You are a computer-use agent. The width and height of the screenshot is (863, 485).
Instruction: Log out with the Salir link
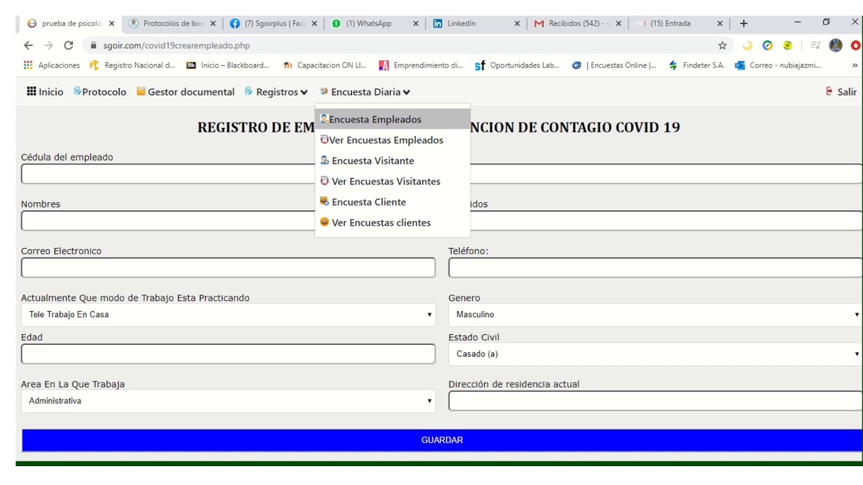click(841, 92)
